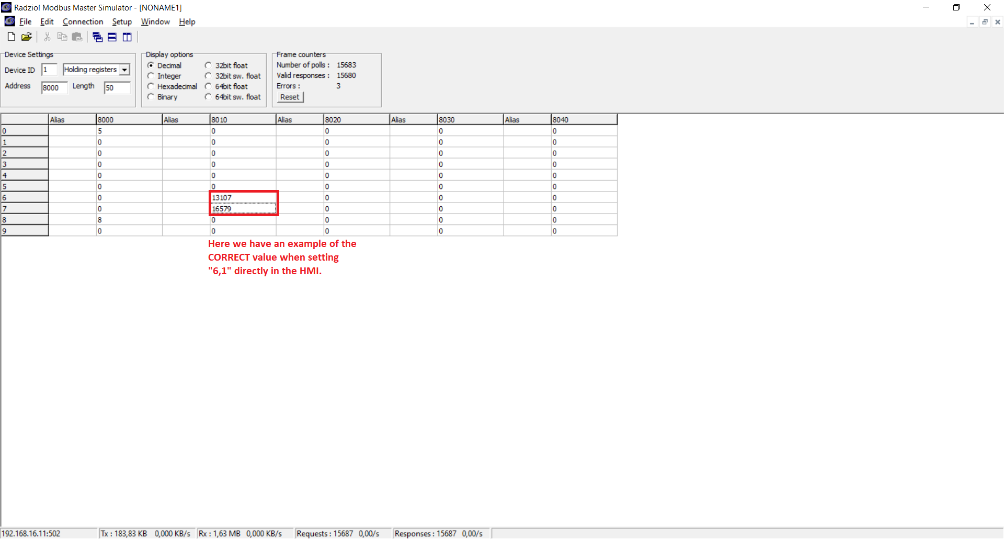Open the Setup menu

pyautogui.click(x=122, y=21)
